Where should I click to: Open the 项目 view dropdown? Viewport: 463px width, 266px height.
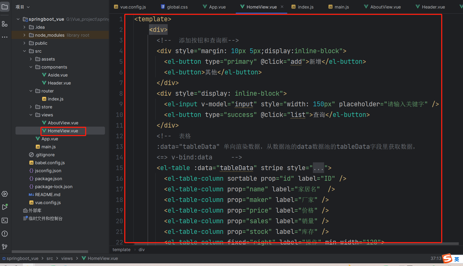(x=23, y=7)
